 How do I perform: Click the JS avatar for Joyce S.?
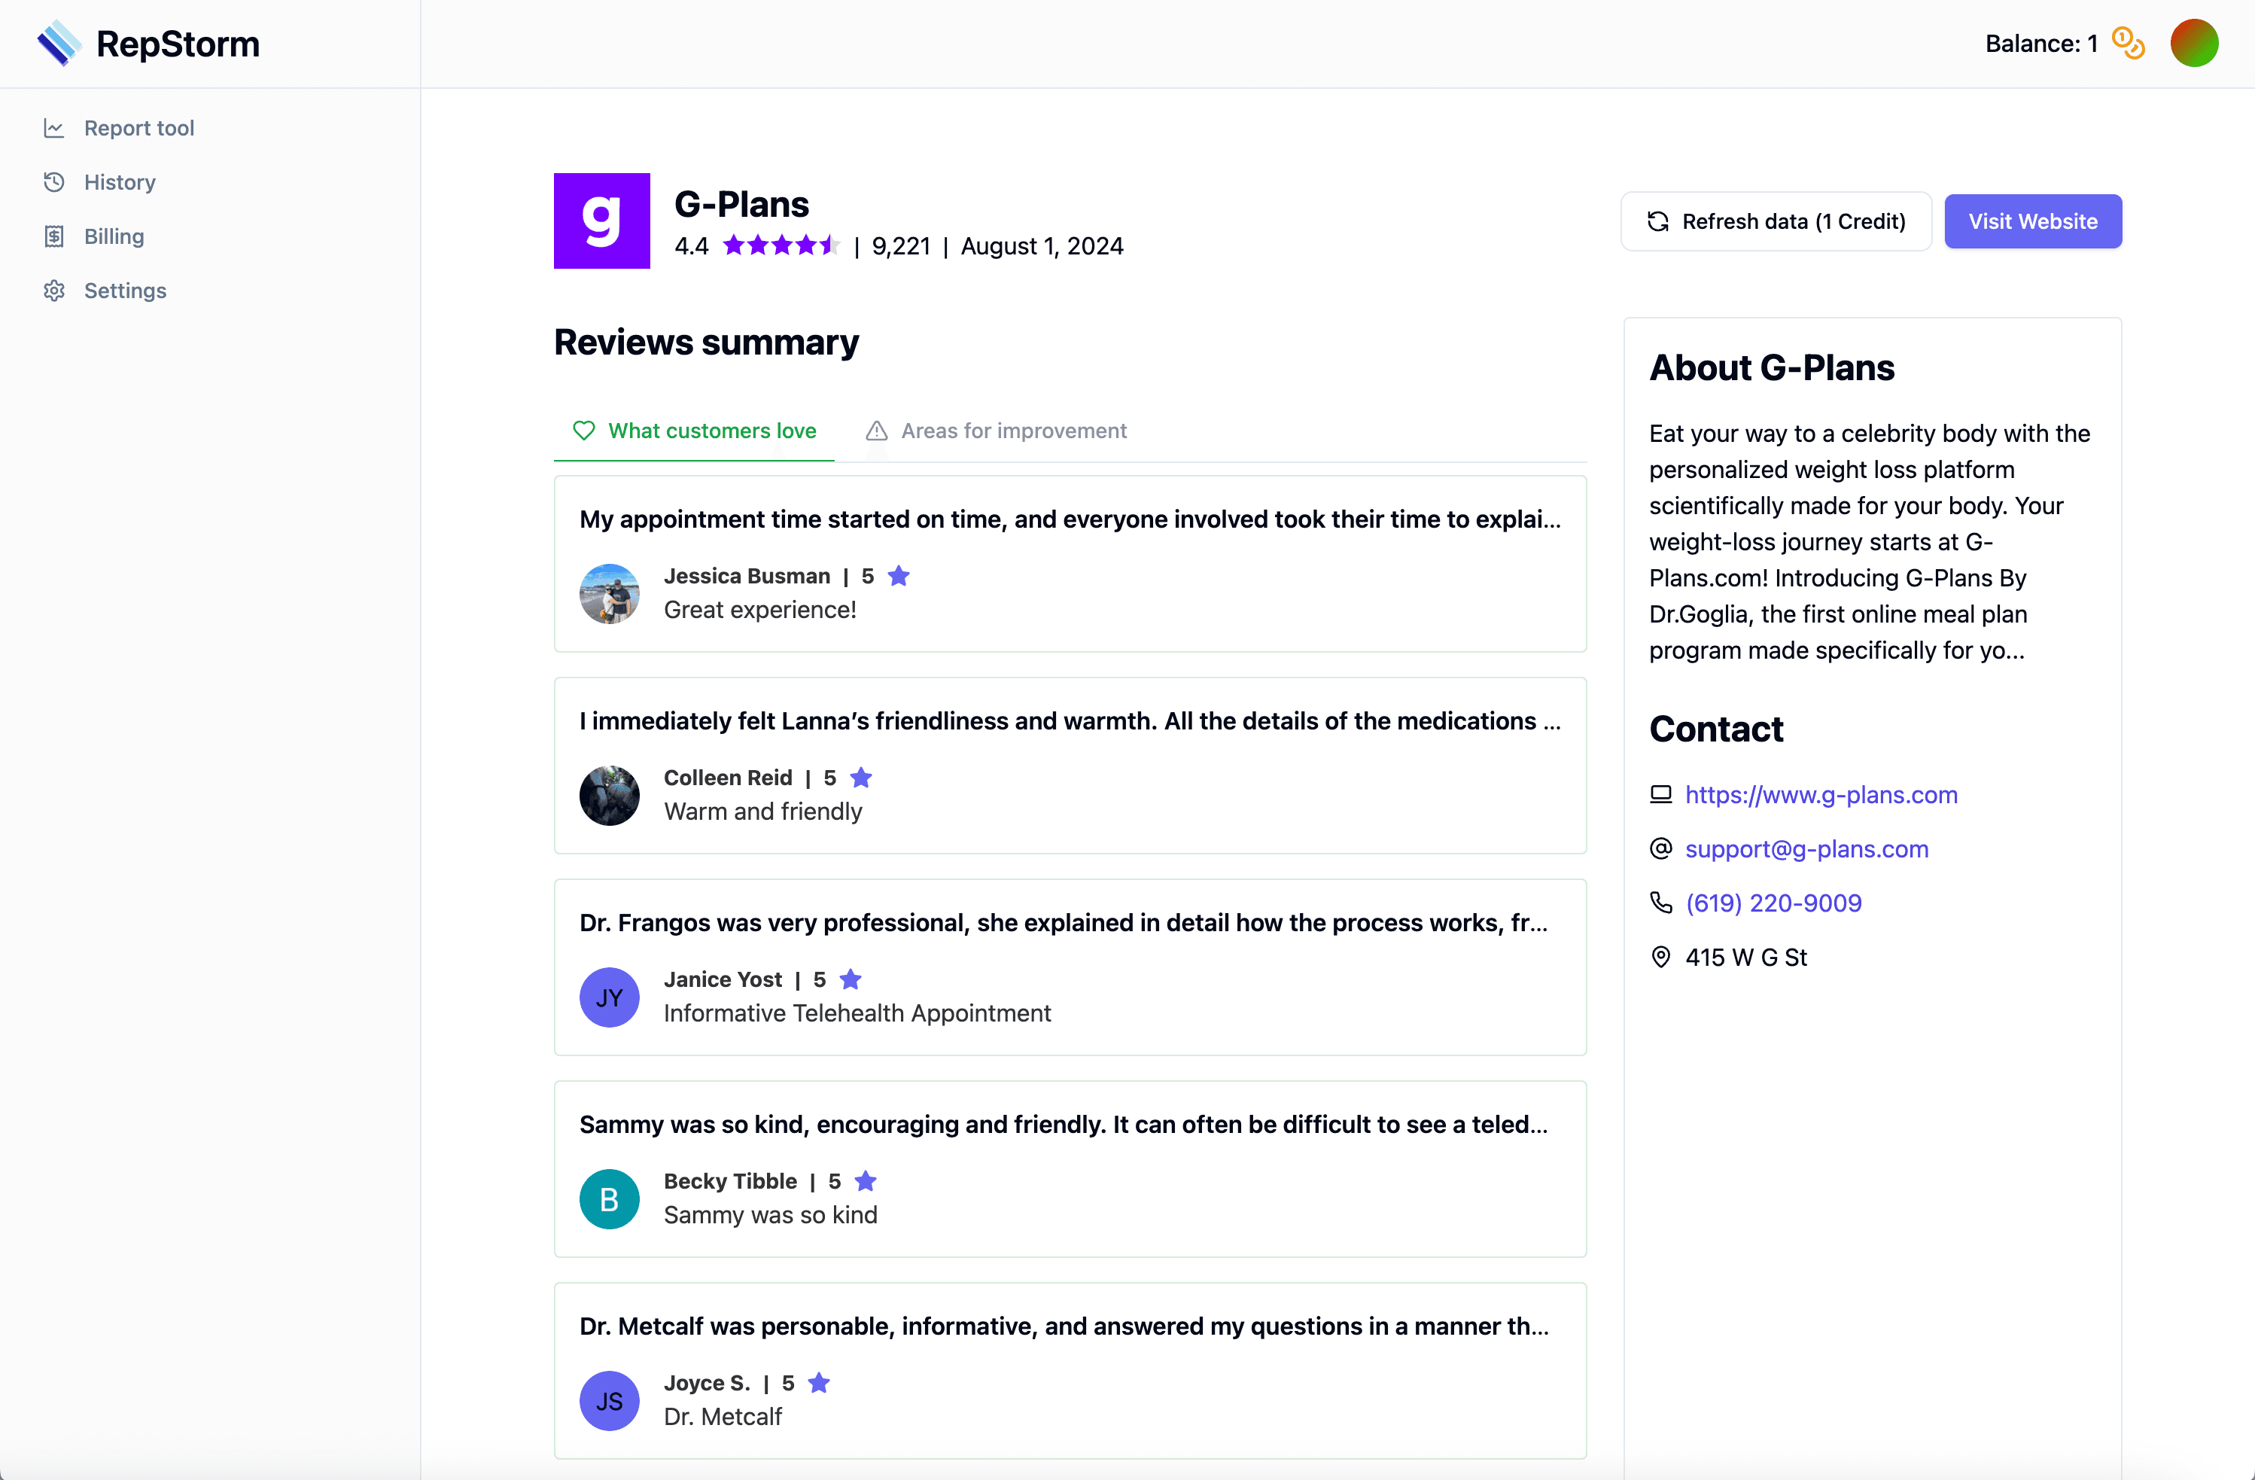pyautogui.click(x=609, y=1400)
